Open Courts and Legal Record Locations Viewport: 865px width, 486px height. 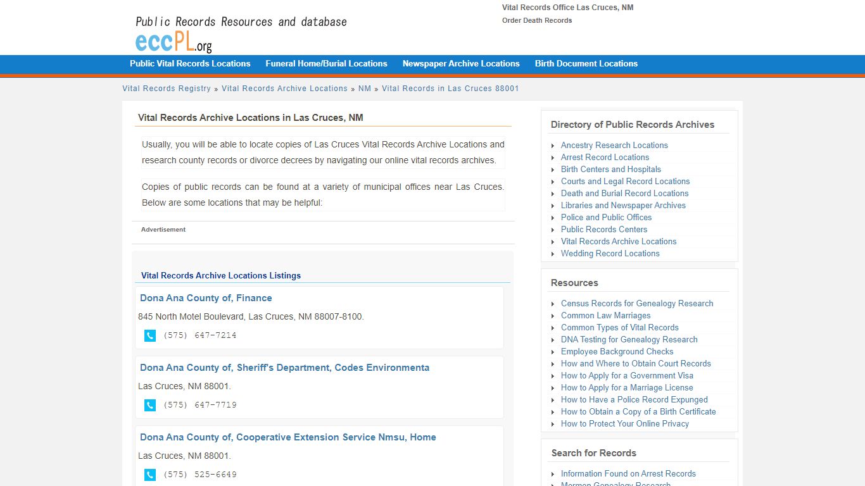pyautogui.click(x=626, y=181)
